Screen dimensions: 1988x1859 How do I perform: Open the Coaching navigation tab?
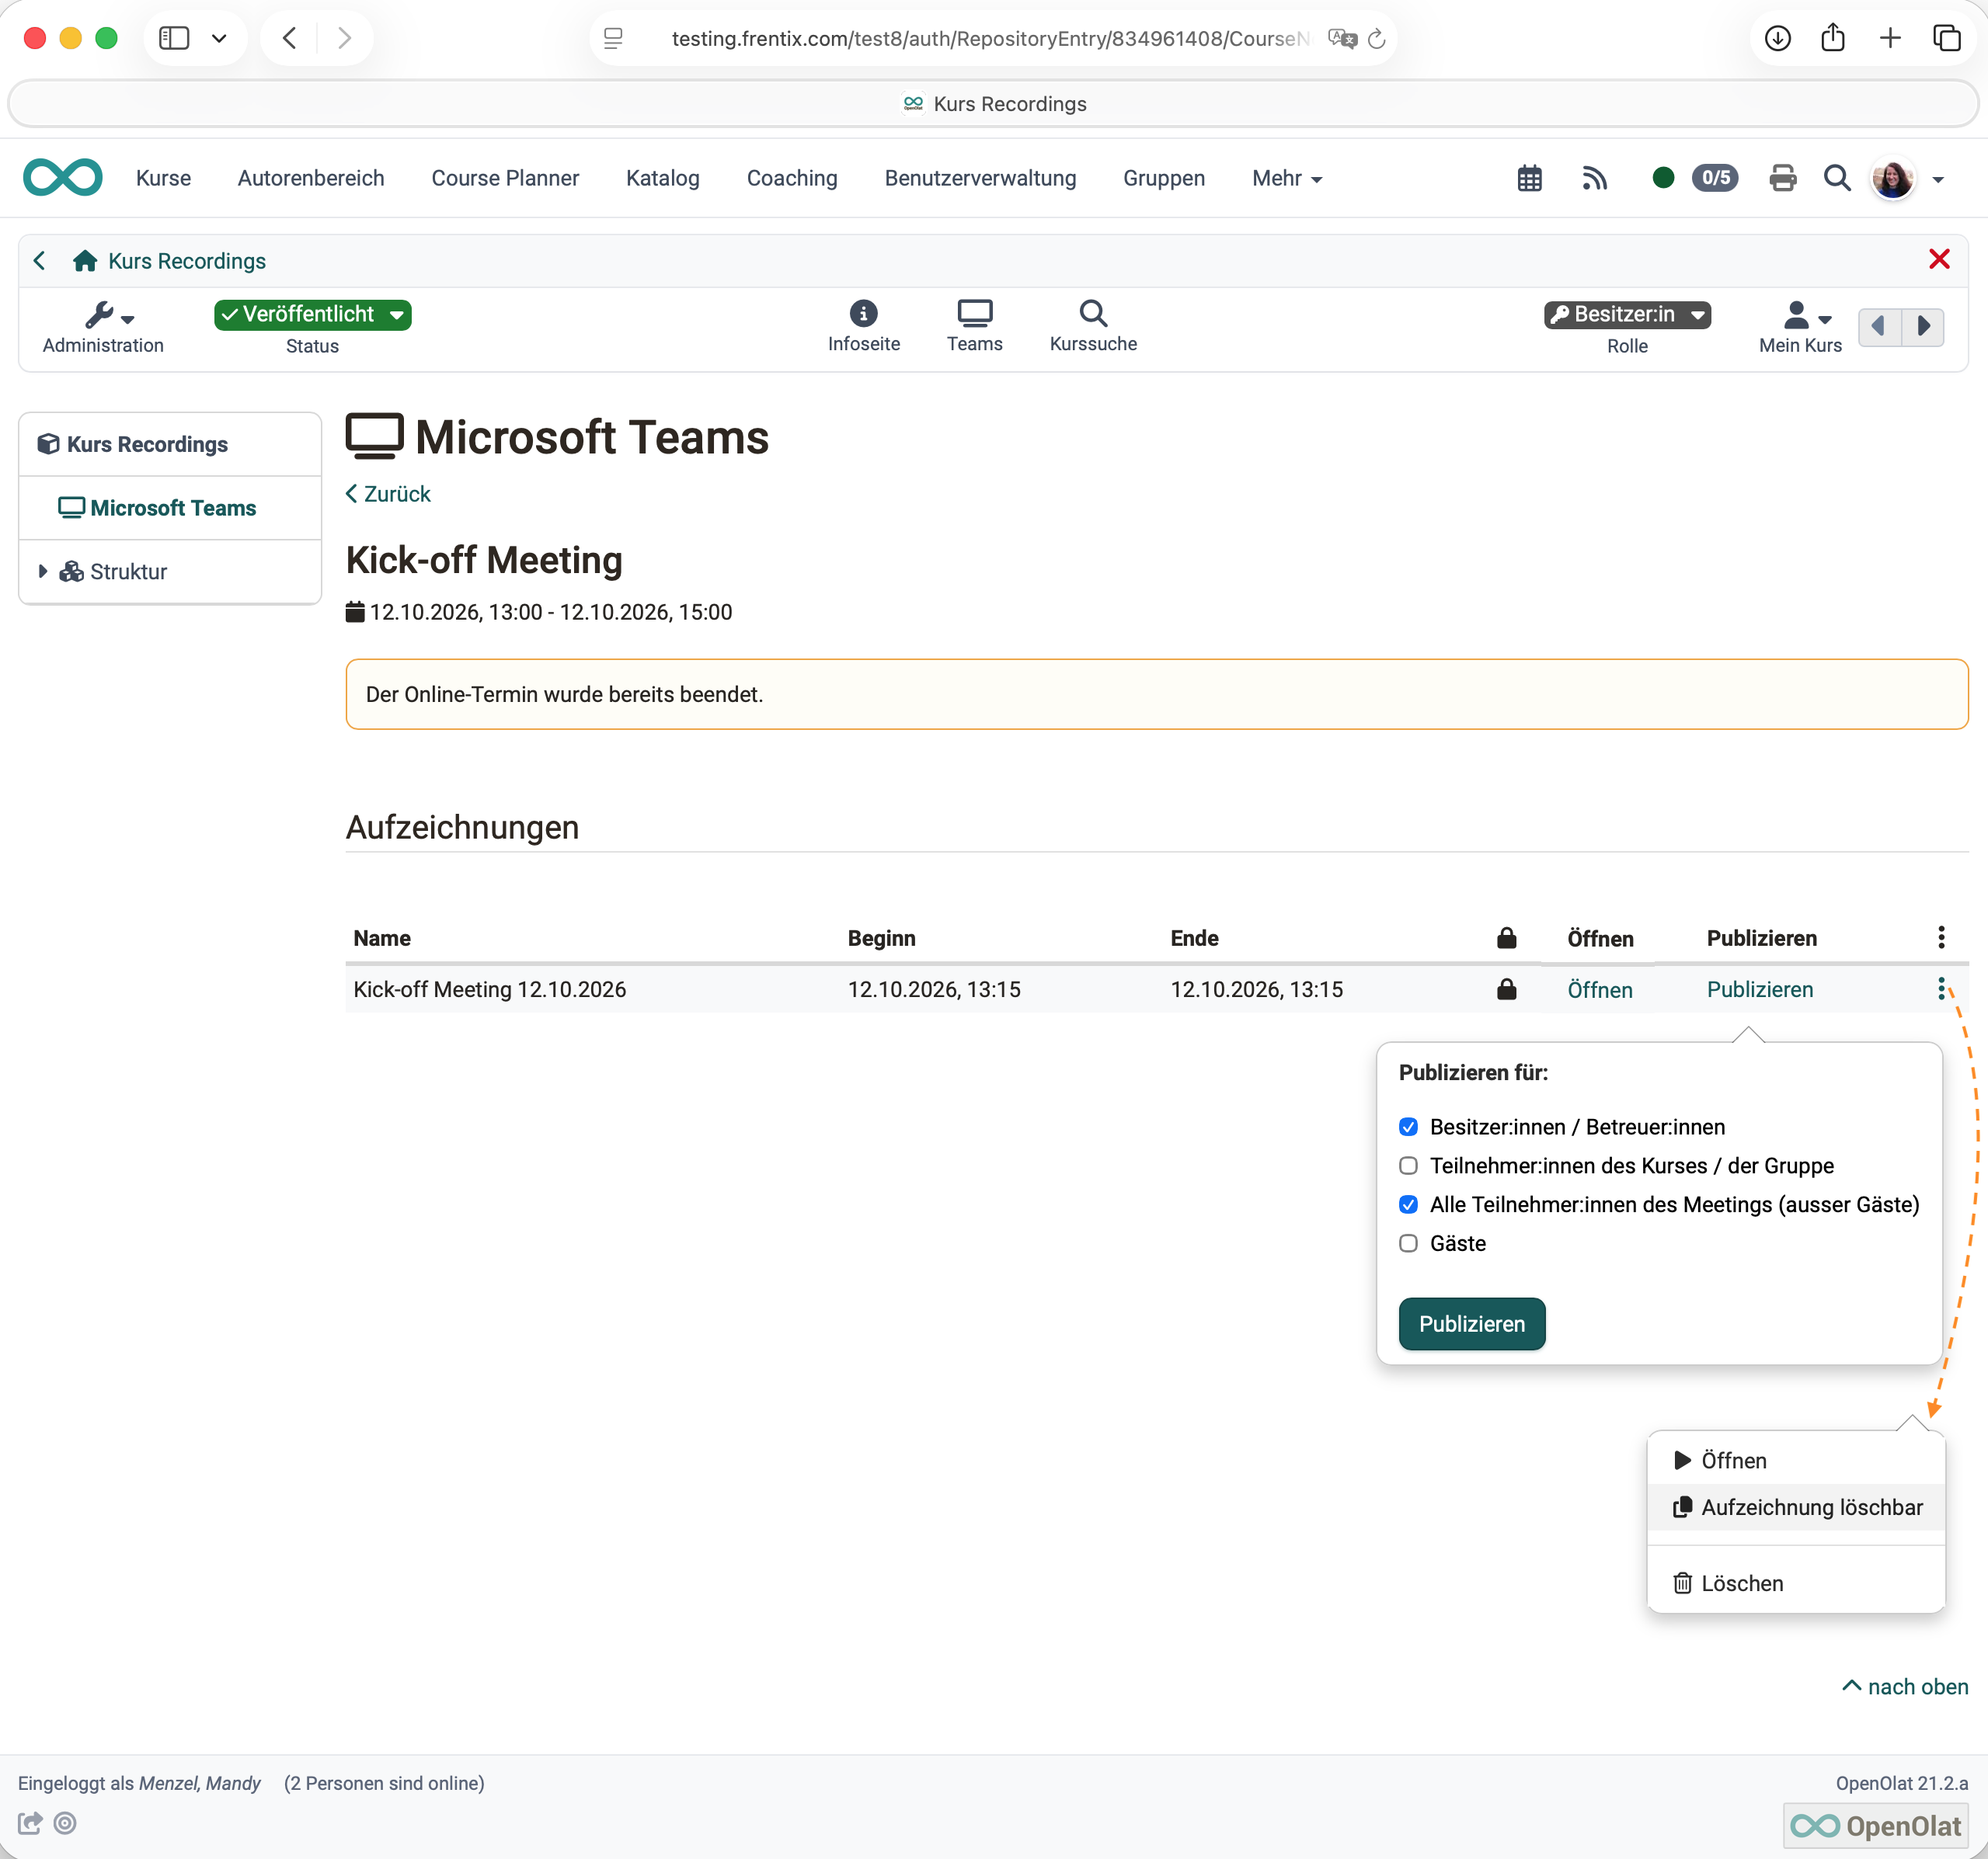point(792,179)
